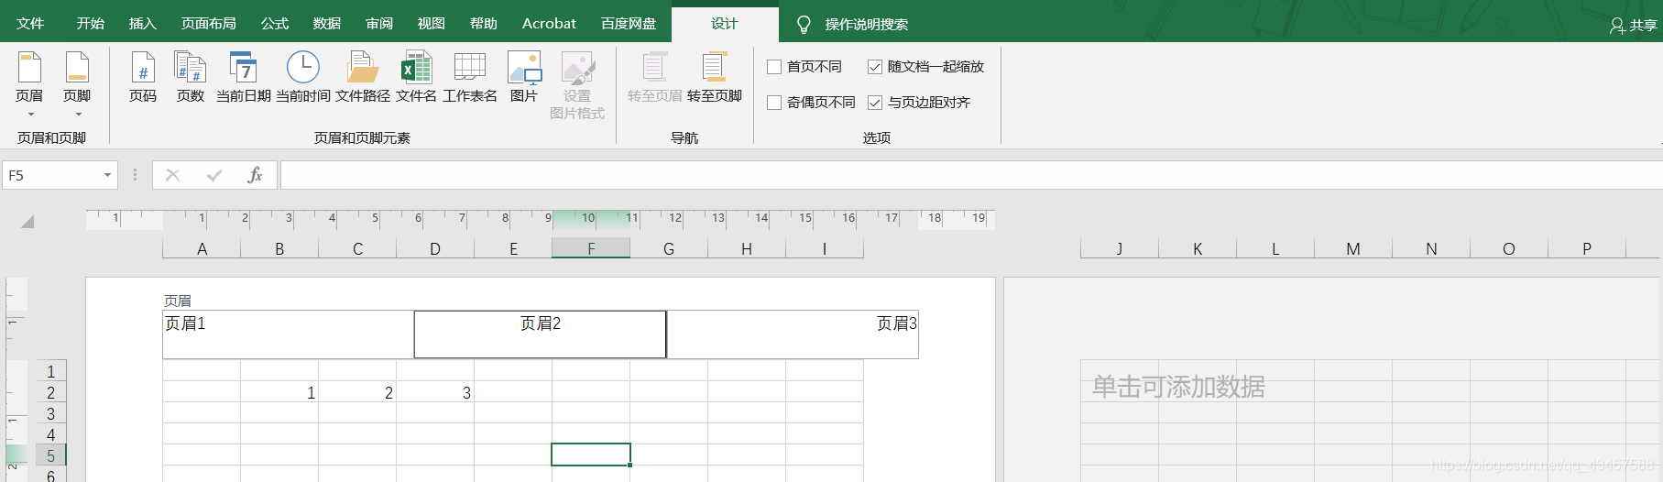Insert file path (文件路径) element

(x=363, y=77)
